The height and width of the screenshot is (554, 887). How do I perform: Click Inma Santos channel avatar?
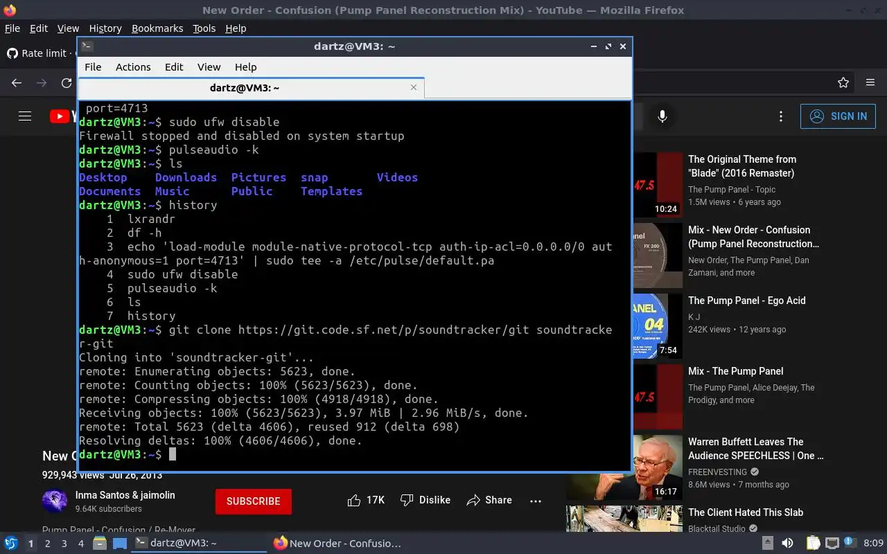55,501
